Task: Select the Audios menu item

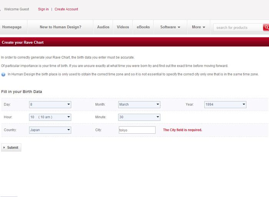Action: [103, 27]
